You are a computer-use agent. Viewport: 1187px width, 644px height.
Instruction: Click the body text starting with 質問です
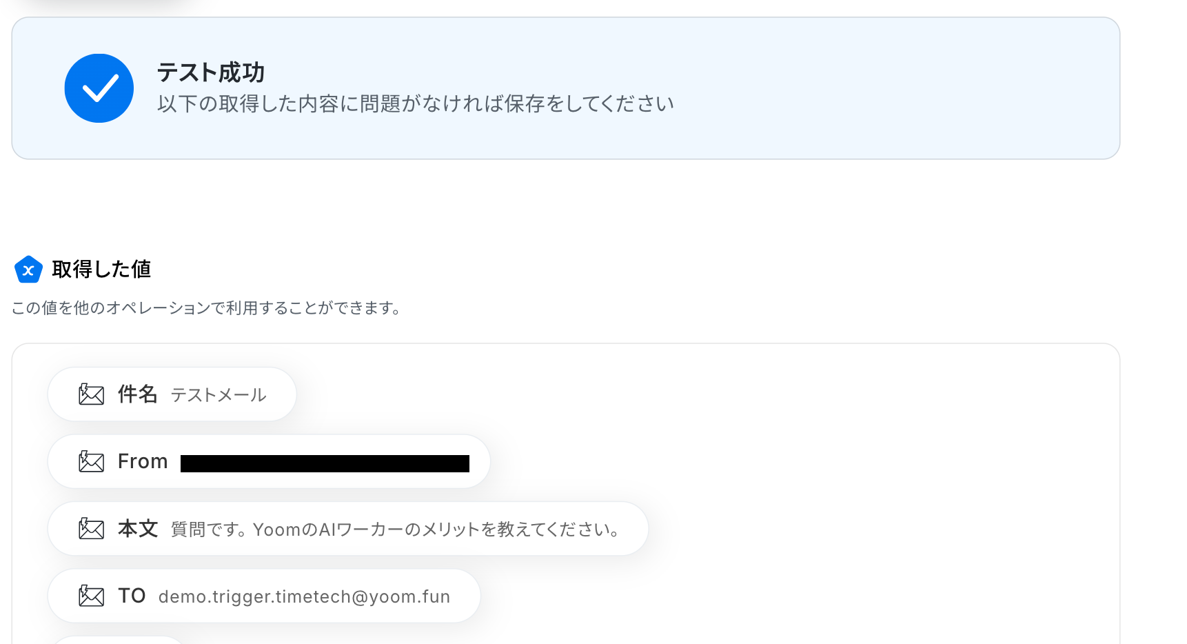point(396,530)
